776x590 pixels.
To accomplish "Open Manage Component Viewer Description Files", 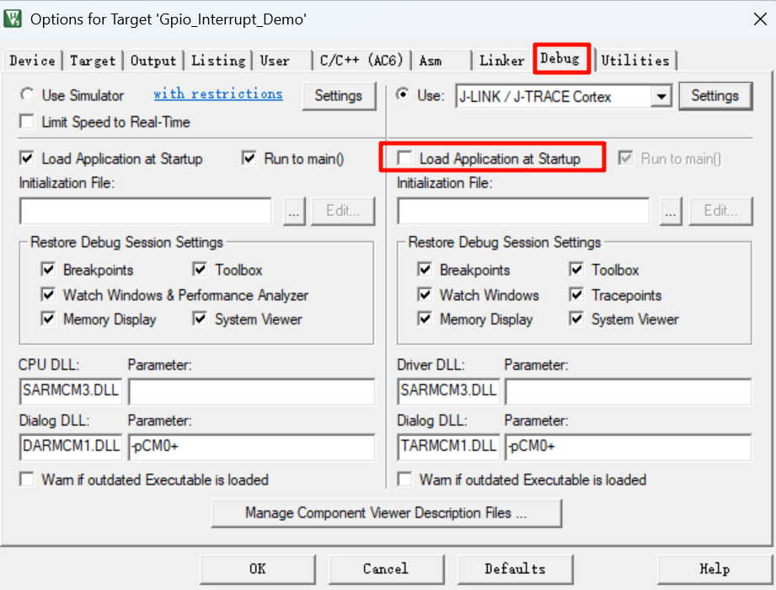I will [387, 513].
